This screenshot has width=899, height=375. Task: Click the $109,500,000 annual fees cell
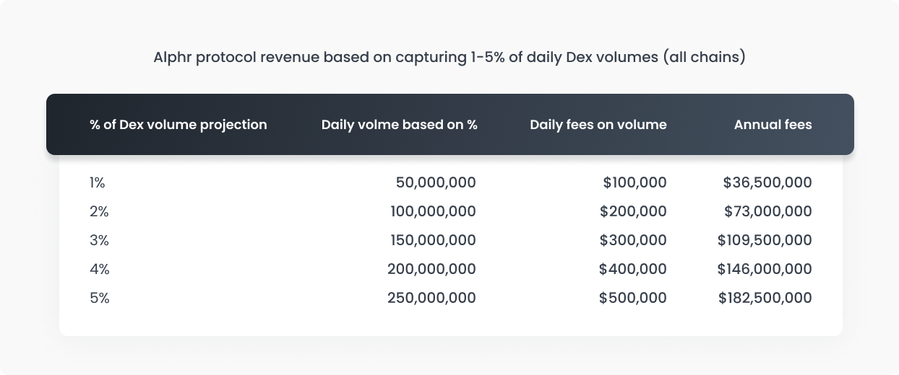pos(765,241)
